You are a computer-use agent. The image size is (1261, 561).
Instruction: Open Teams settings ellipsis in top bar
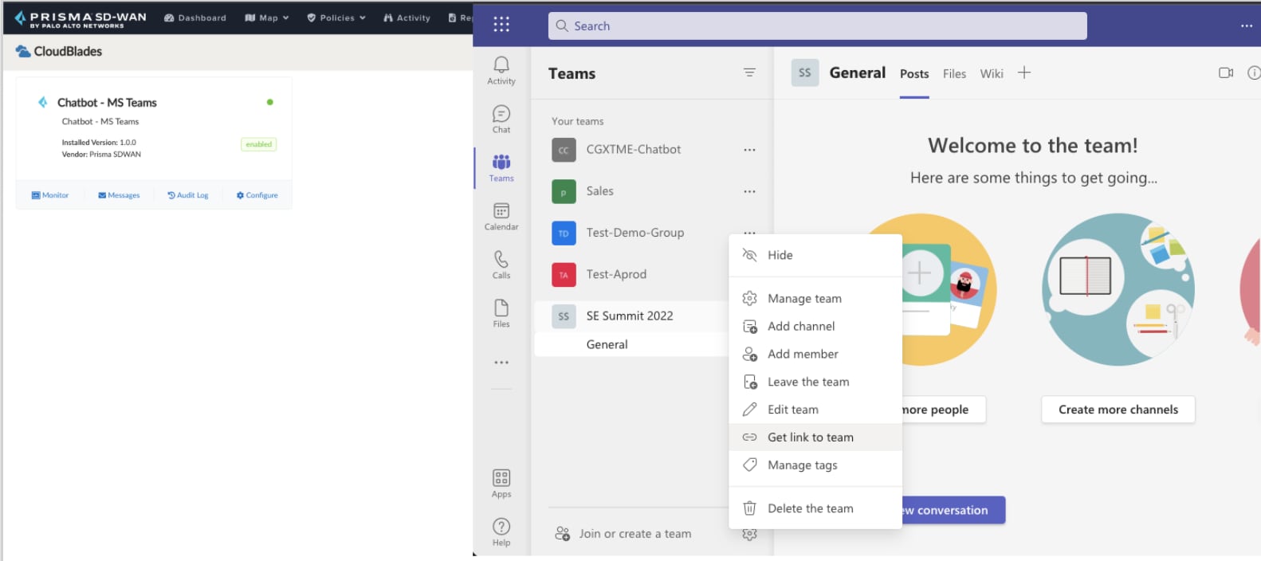1247,25
